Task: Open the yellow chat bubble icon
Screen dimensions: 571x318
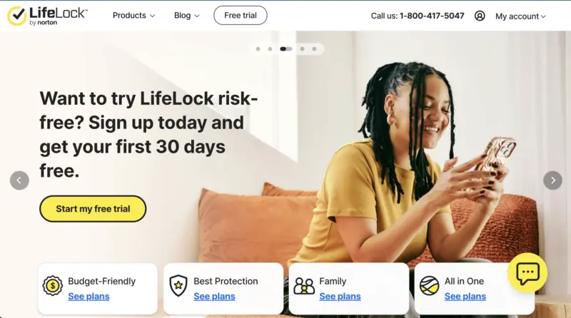Action: click(x=527, y=273)
